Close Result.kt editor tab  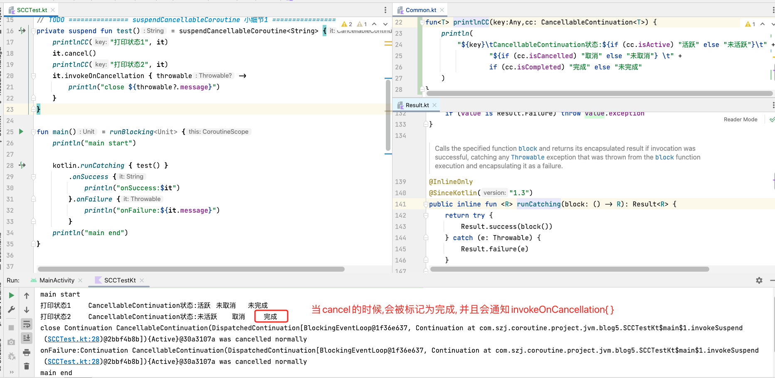click(x=434, y=105)
